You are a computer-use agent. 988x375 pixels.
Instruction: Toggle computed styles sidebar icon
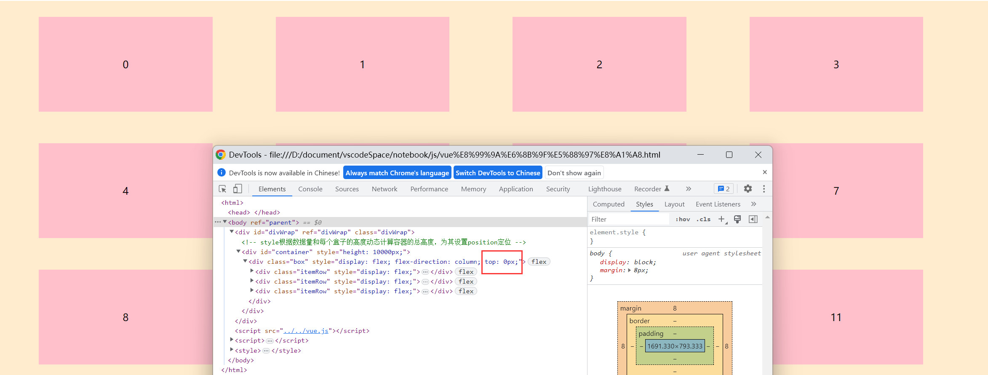753,219
